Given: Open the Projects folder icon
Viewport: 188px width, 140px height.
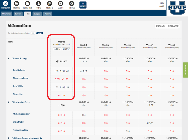Looking at the screenshot, I should click(17, 4).
